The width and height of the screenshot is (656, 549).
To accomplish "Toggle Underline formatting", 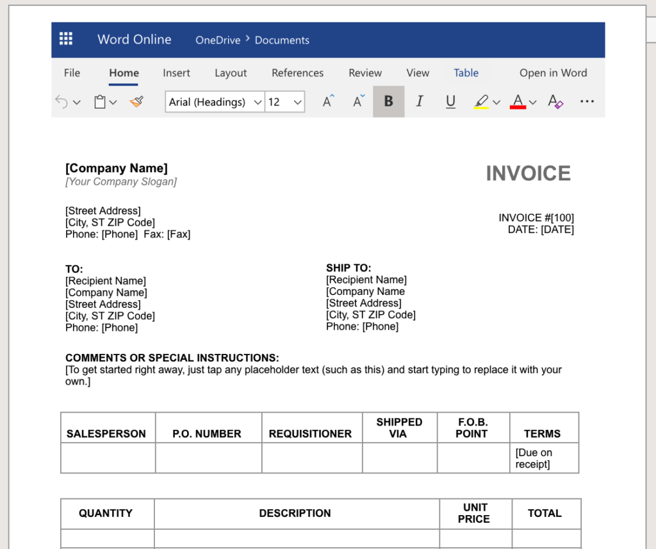I will point(450,101).
